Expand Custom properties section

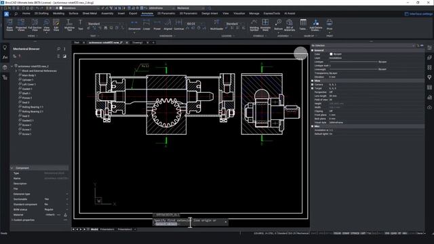coord(12,220)
